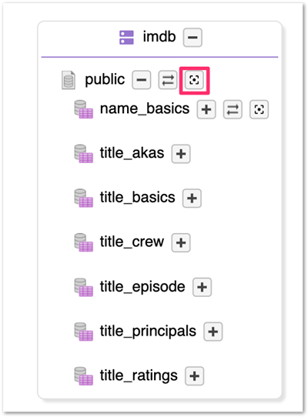Expand the title_akas table
This screenshot has height=417, width=308.
[181, 154]
